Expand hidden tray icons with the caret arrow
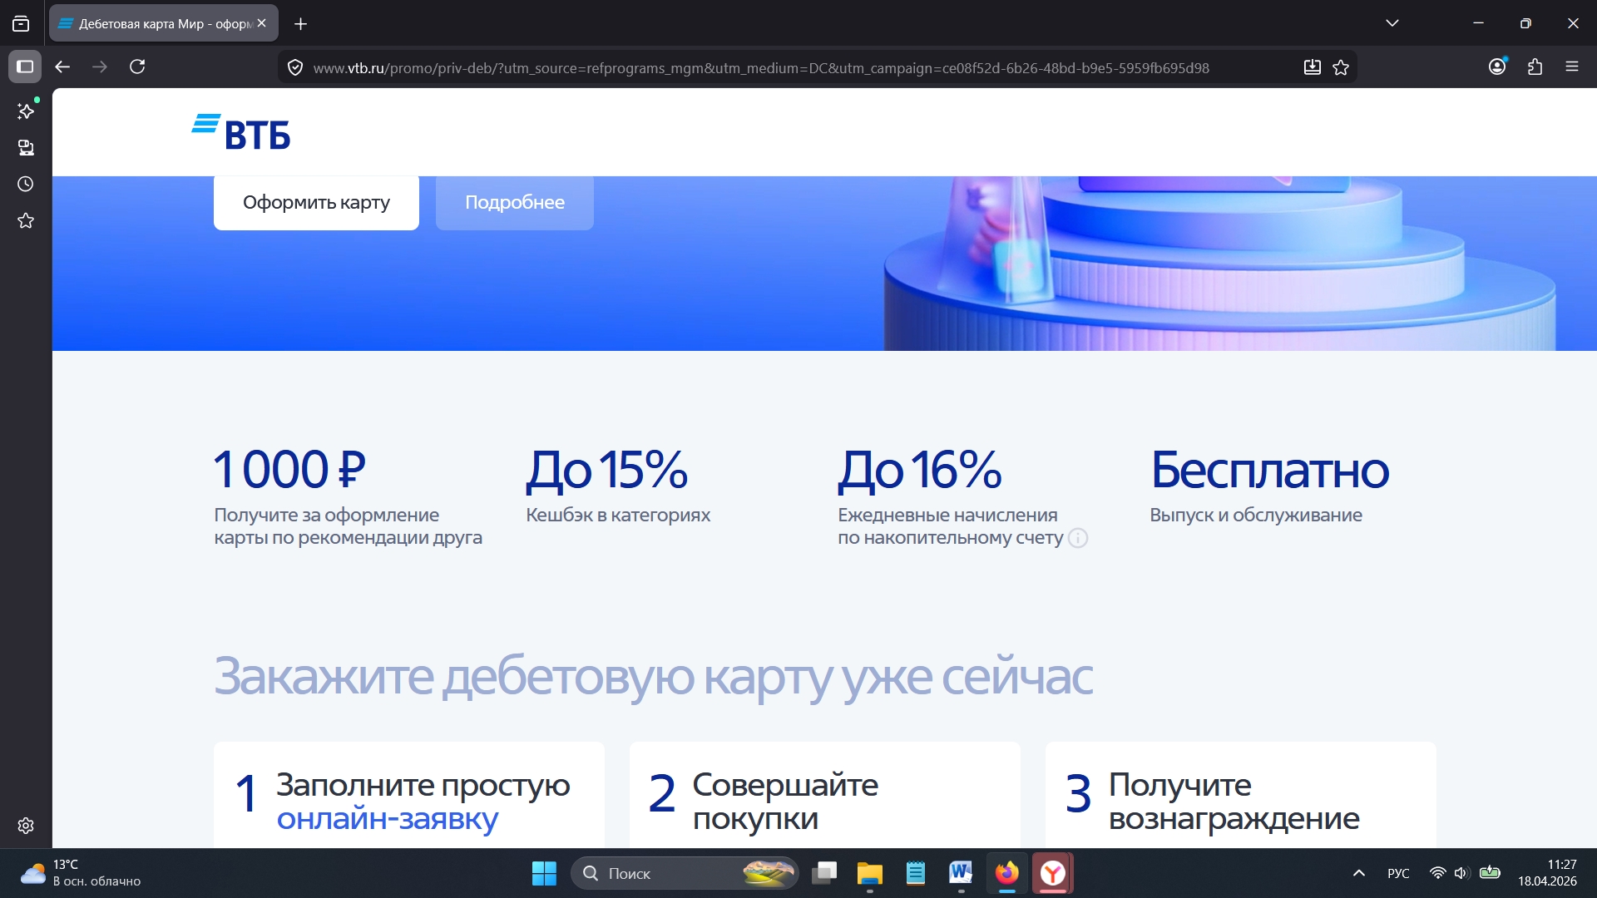 [1359, 873]
